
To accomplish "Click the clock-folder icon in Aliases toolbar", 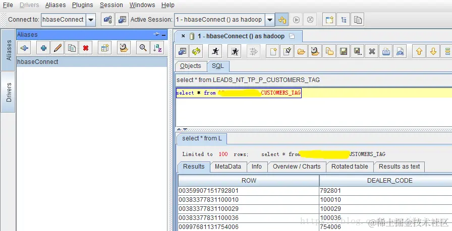I will (x=124, y=48).
